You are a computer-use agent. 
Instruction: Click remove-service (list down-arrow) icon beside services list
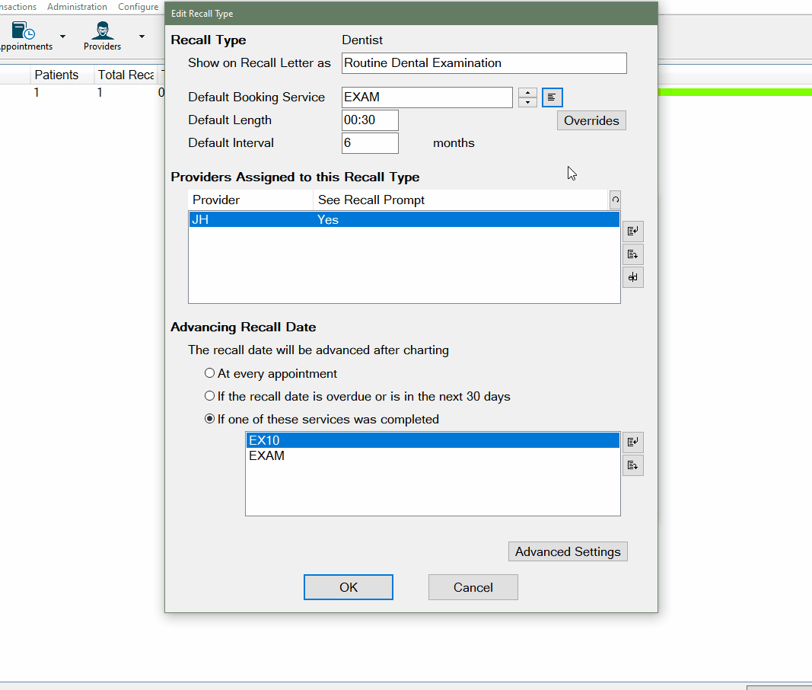633,465
